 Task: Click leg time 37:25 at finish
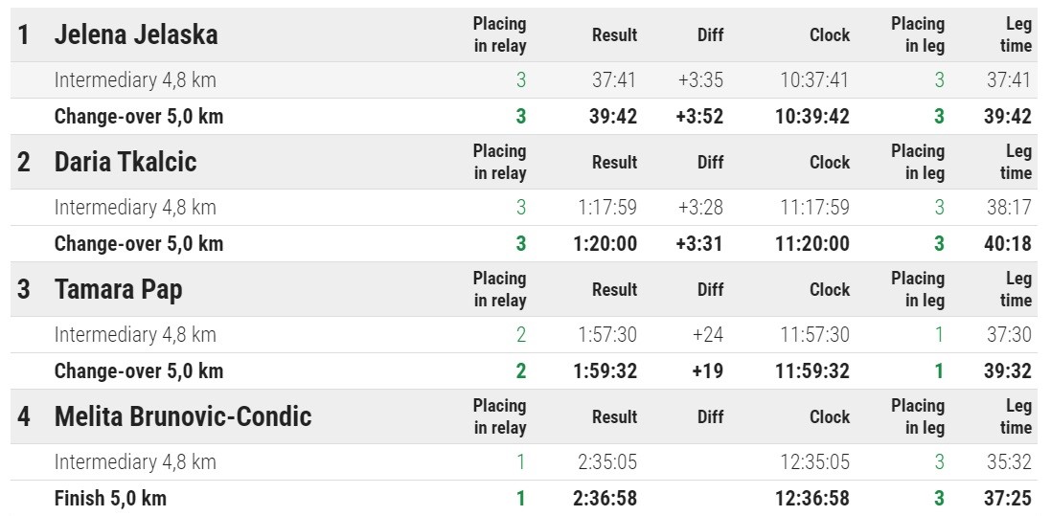pos(1009,499)
